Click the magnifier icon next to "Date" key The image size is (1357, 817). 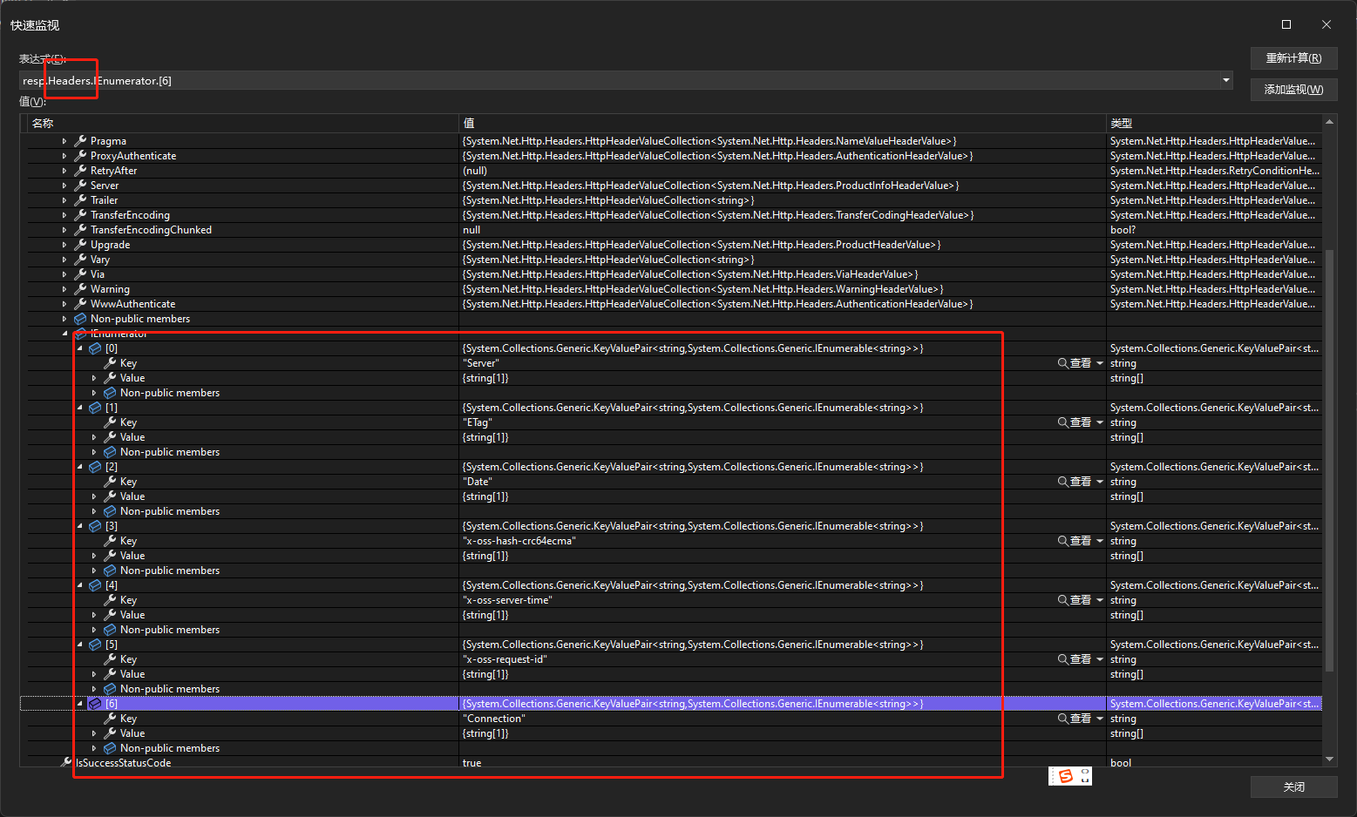(1064, 481)
